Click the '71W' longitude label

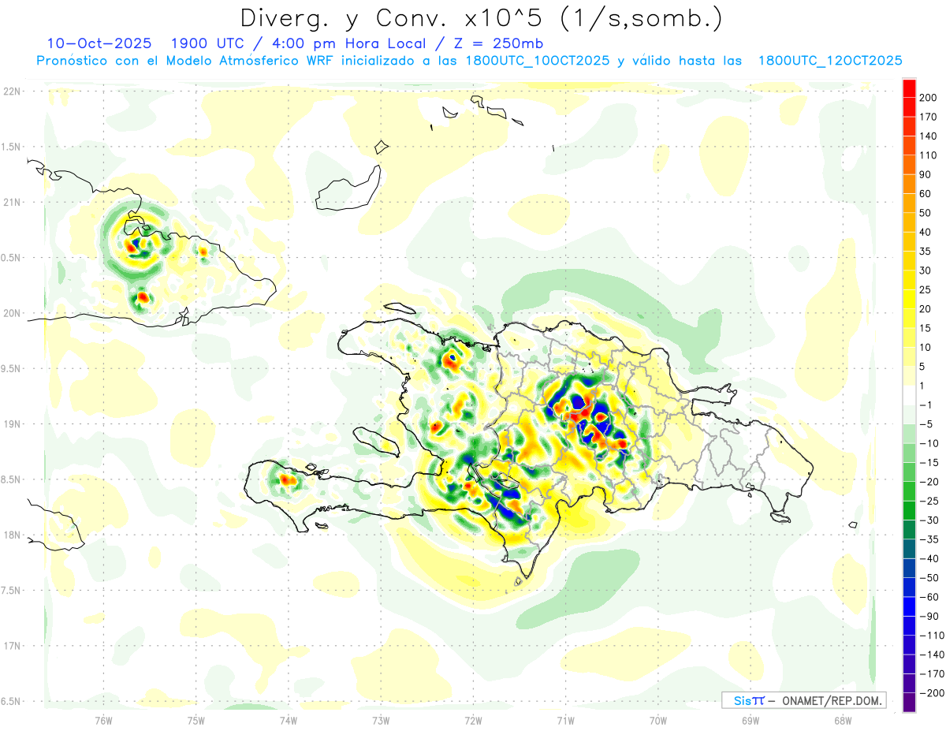coord(565,720)
